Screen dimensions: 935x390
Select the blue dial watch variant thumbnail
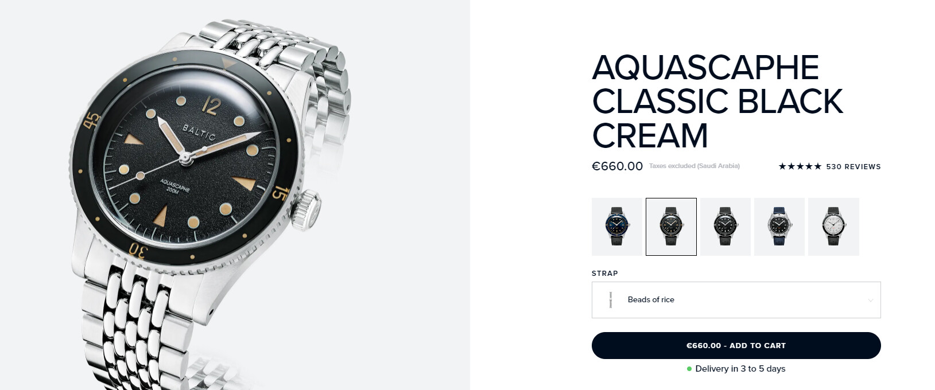point(617,227)
